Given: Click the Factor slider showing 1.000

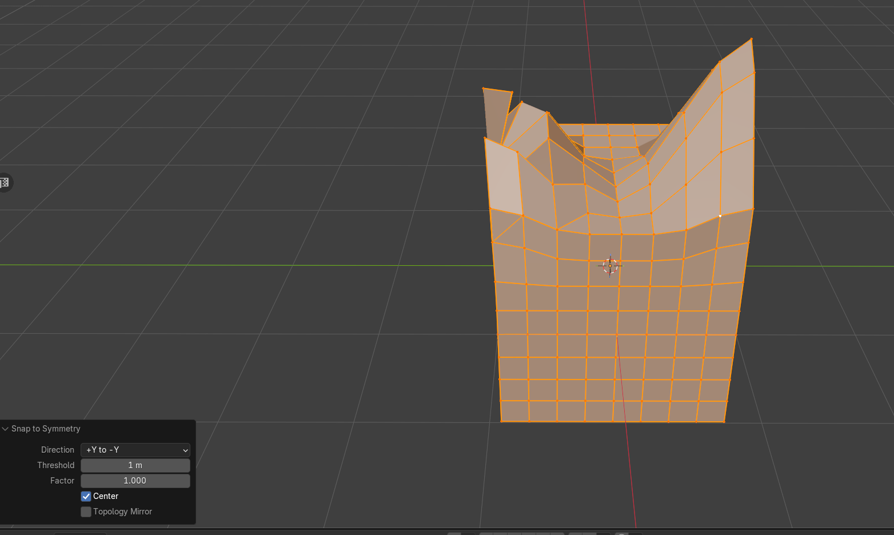Looking at the screenshot, I should [135, 481].
